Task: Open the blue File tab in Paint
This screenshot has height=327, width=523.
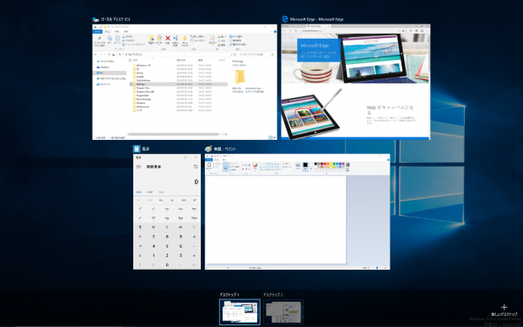Action: [x=209, y=160]
